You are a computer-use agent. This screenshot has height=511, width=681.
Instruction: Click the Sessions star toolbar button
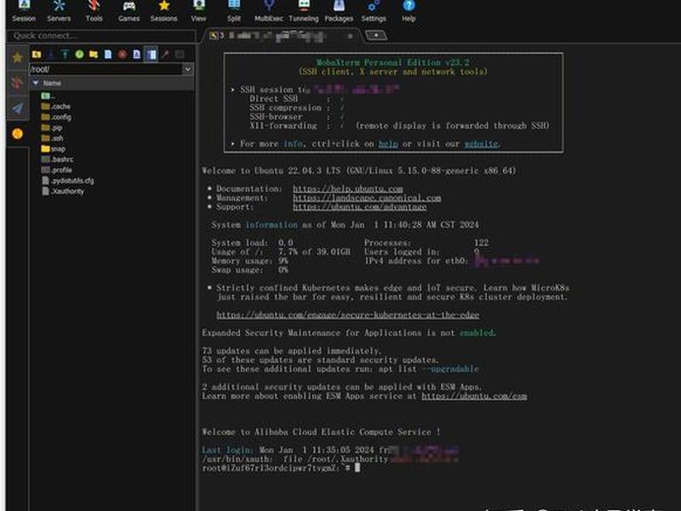pos(163,11)
